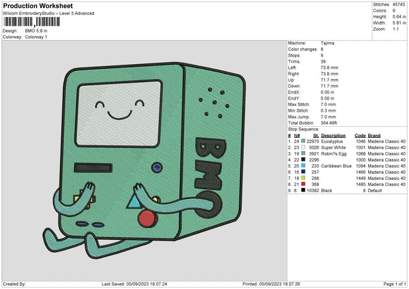This screenshot has width=409, height=289.
Task: Click the total bobbin value "354.48ft"
Action: pyautogui.click(x=329, y=123)
